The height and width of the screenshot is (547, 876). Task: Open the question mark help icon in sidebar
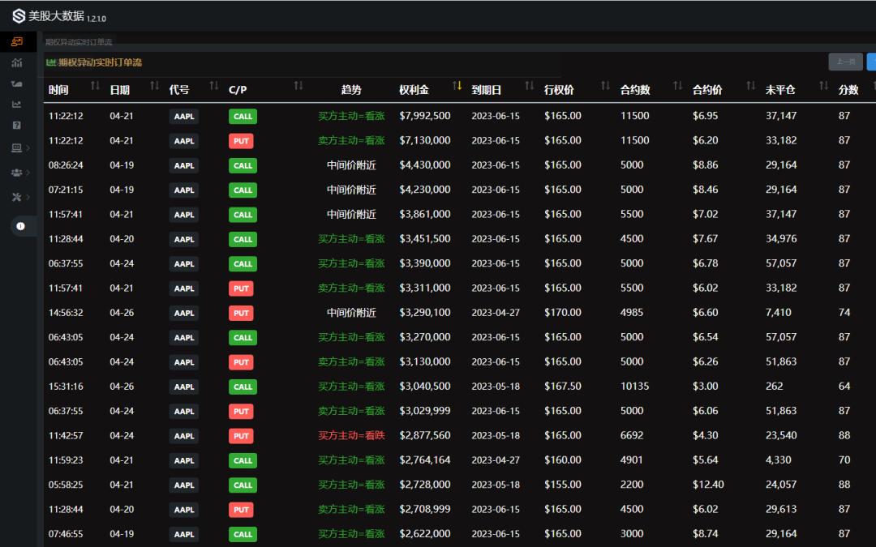tap(17, 126)
